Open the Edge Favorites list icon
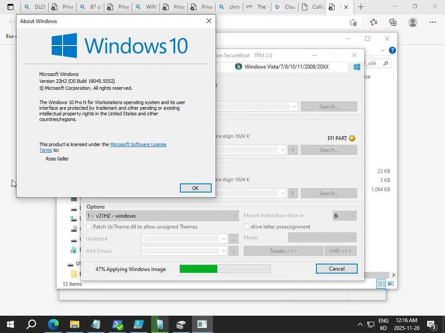Screen dimensions: 445x333 coord(374,22)
